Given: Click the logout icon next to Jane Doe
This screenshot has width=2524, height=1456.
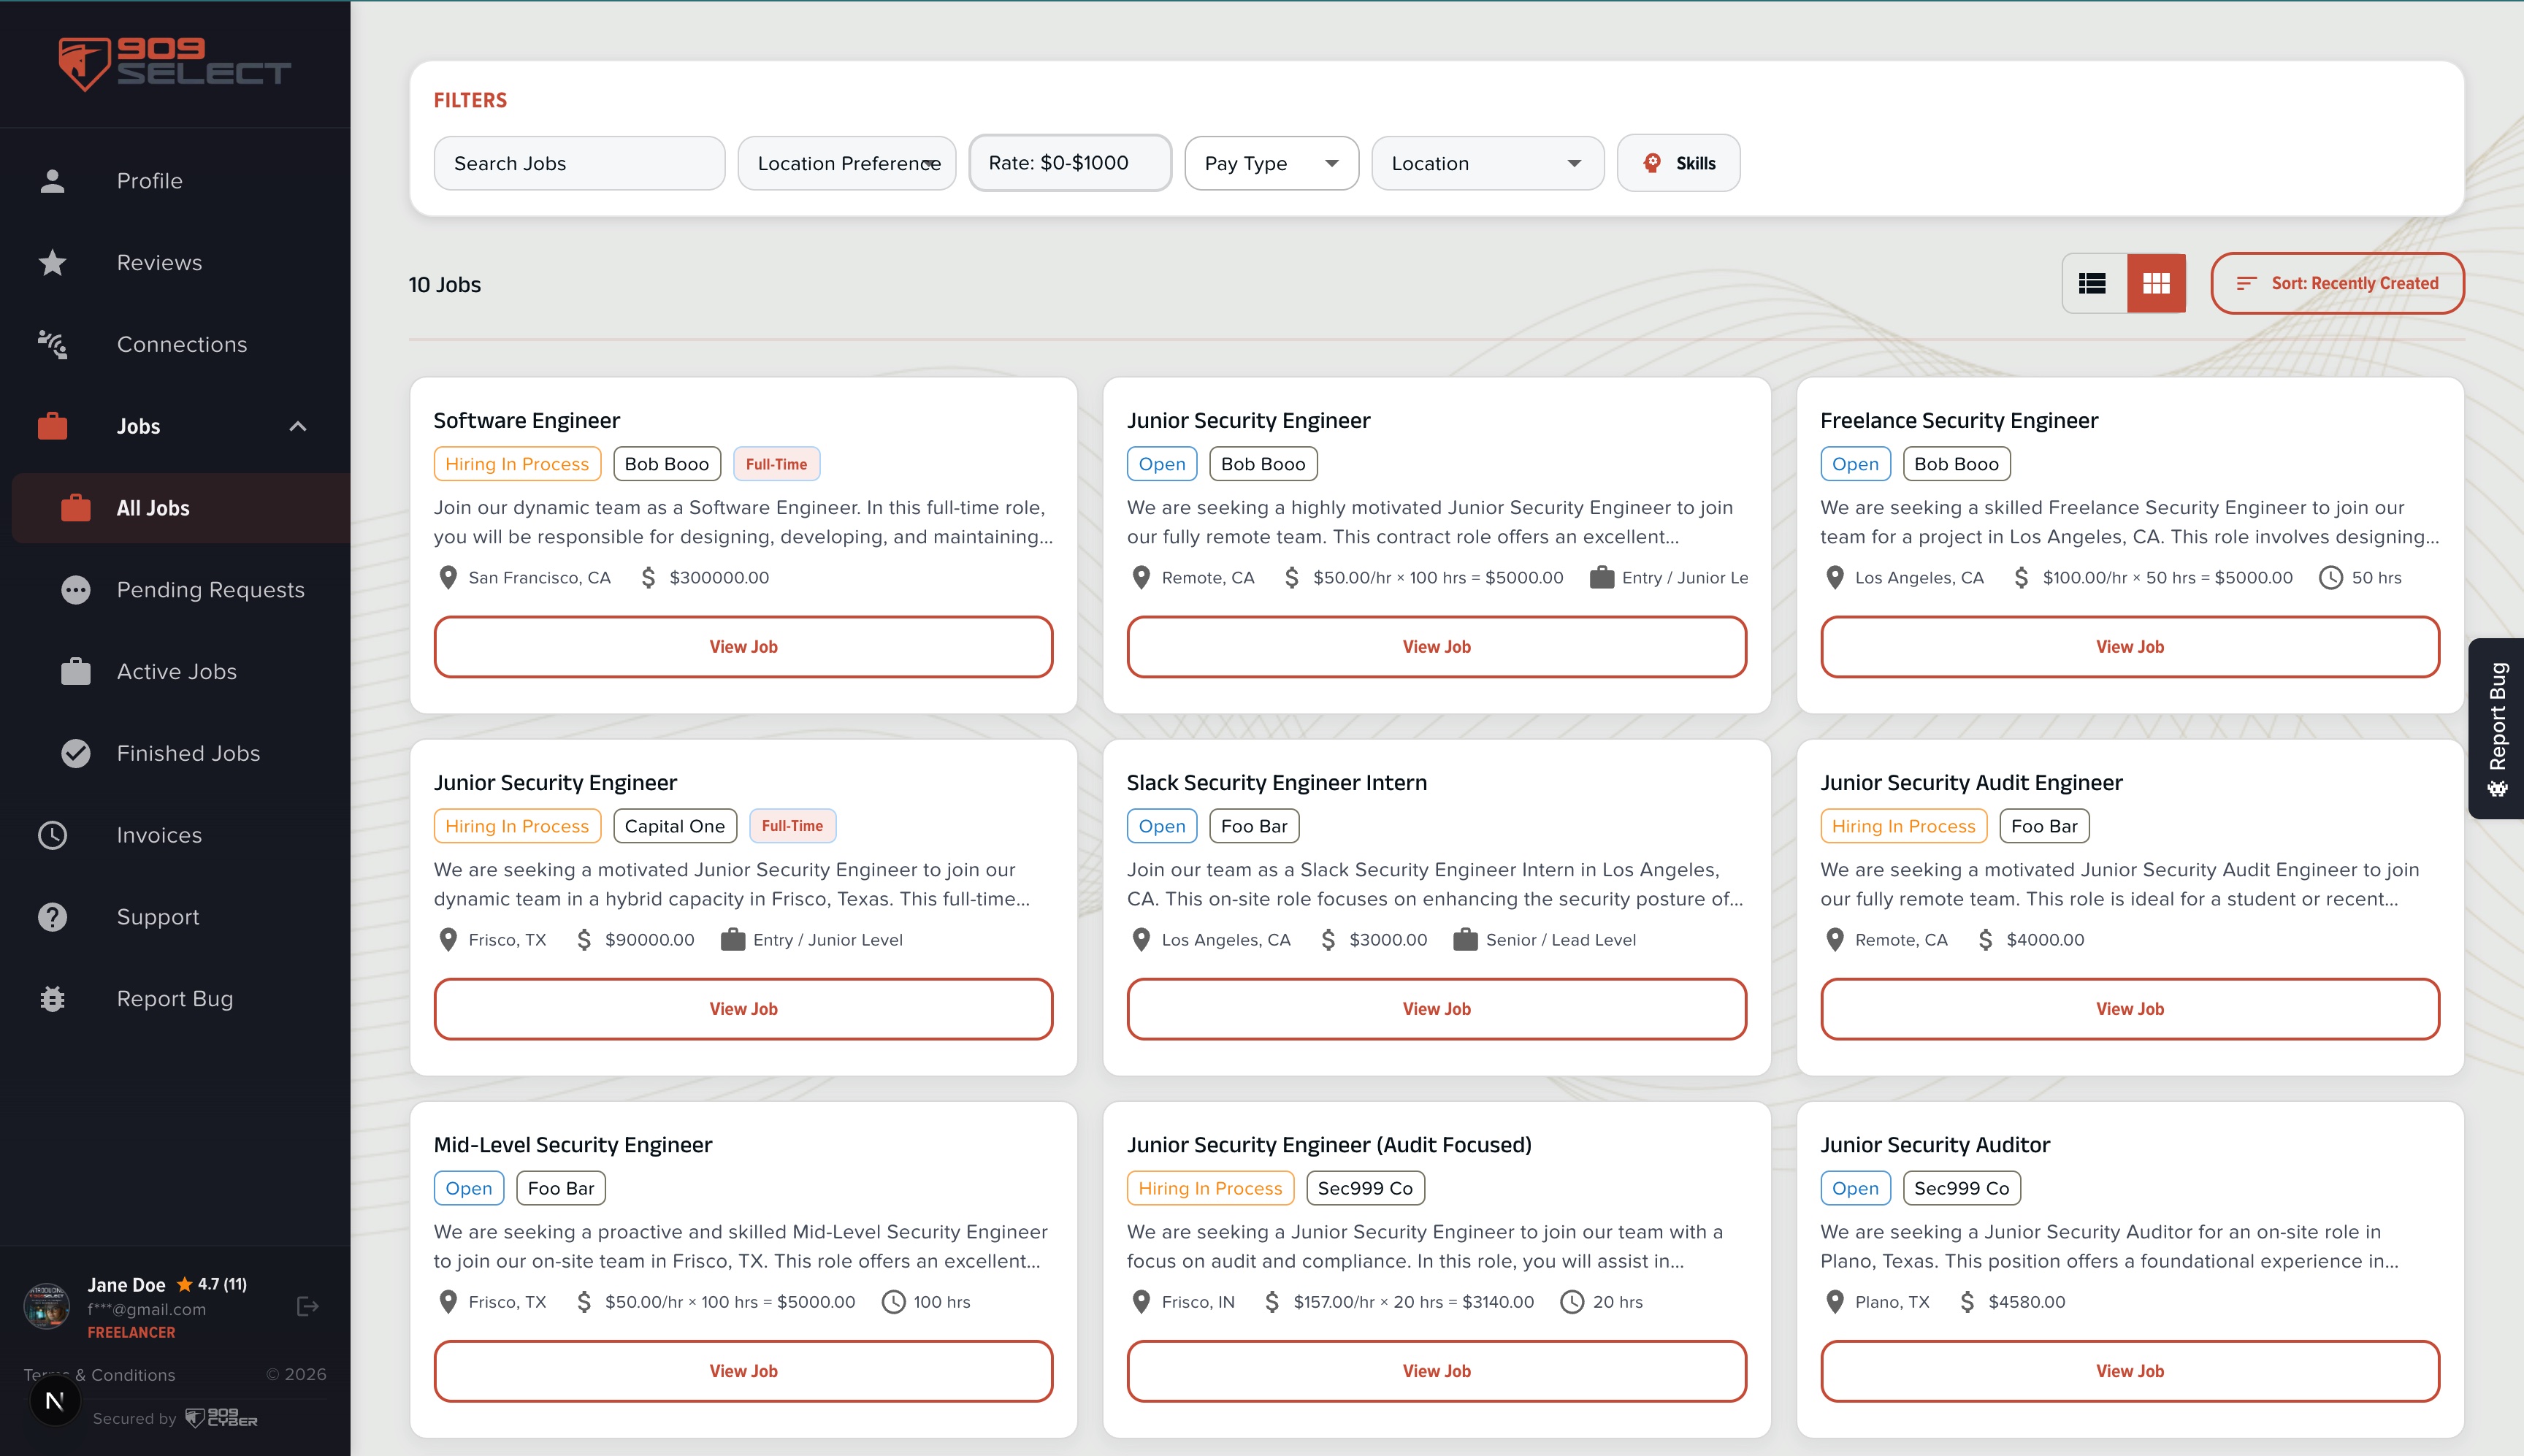Looking at the screenshot, I should coord(306,1306).
